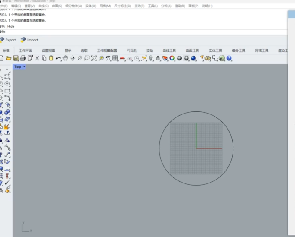Click the Export button
The image size is (295, 237).
pos(8,40)
